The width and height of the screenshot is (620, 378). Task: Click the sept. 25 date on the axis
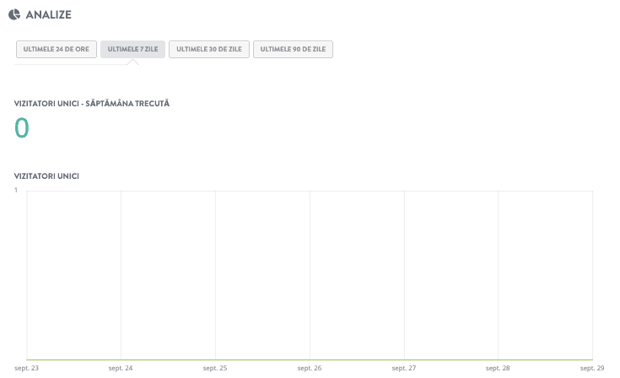(x=215, y=369)
